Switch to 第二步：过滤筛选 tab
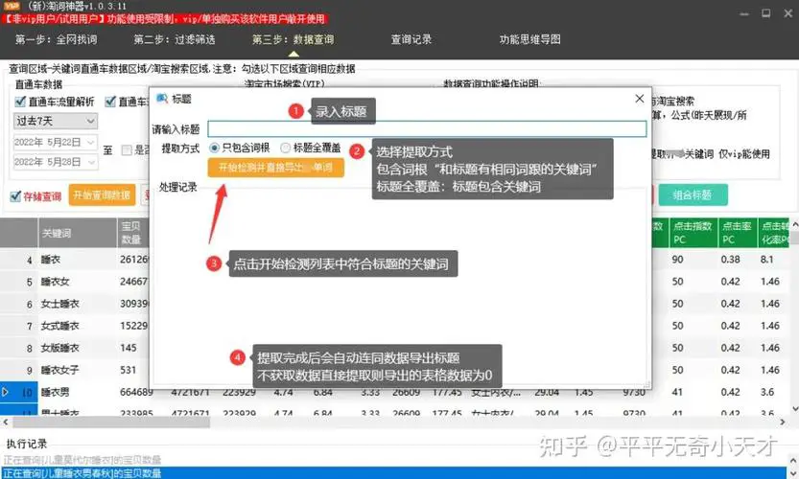Viewport: 799px width, 479px height. click(x=175, y=39)
